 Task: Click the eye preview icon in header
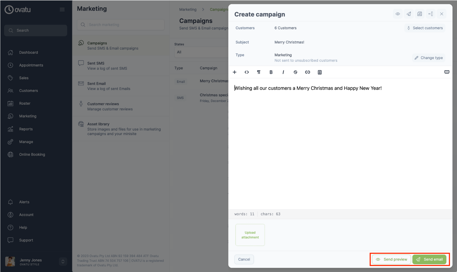[398, 14]
